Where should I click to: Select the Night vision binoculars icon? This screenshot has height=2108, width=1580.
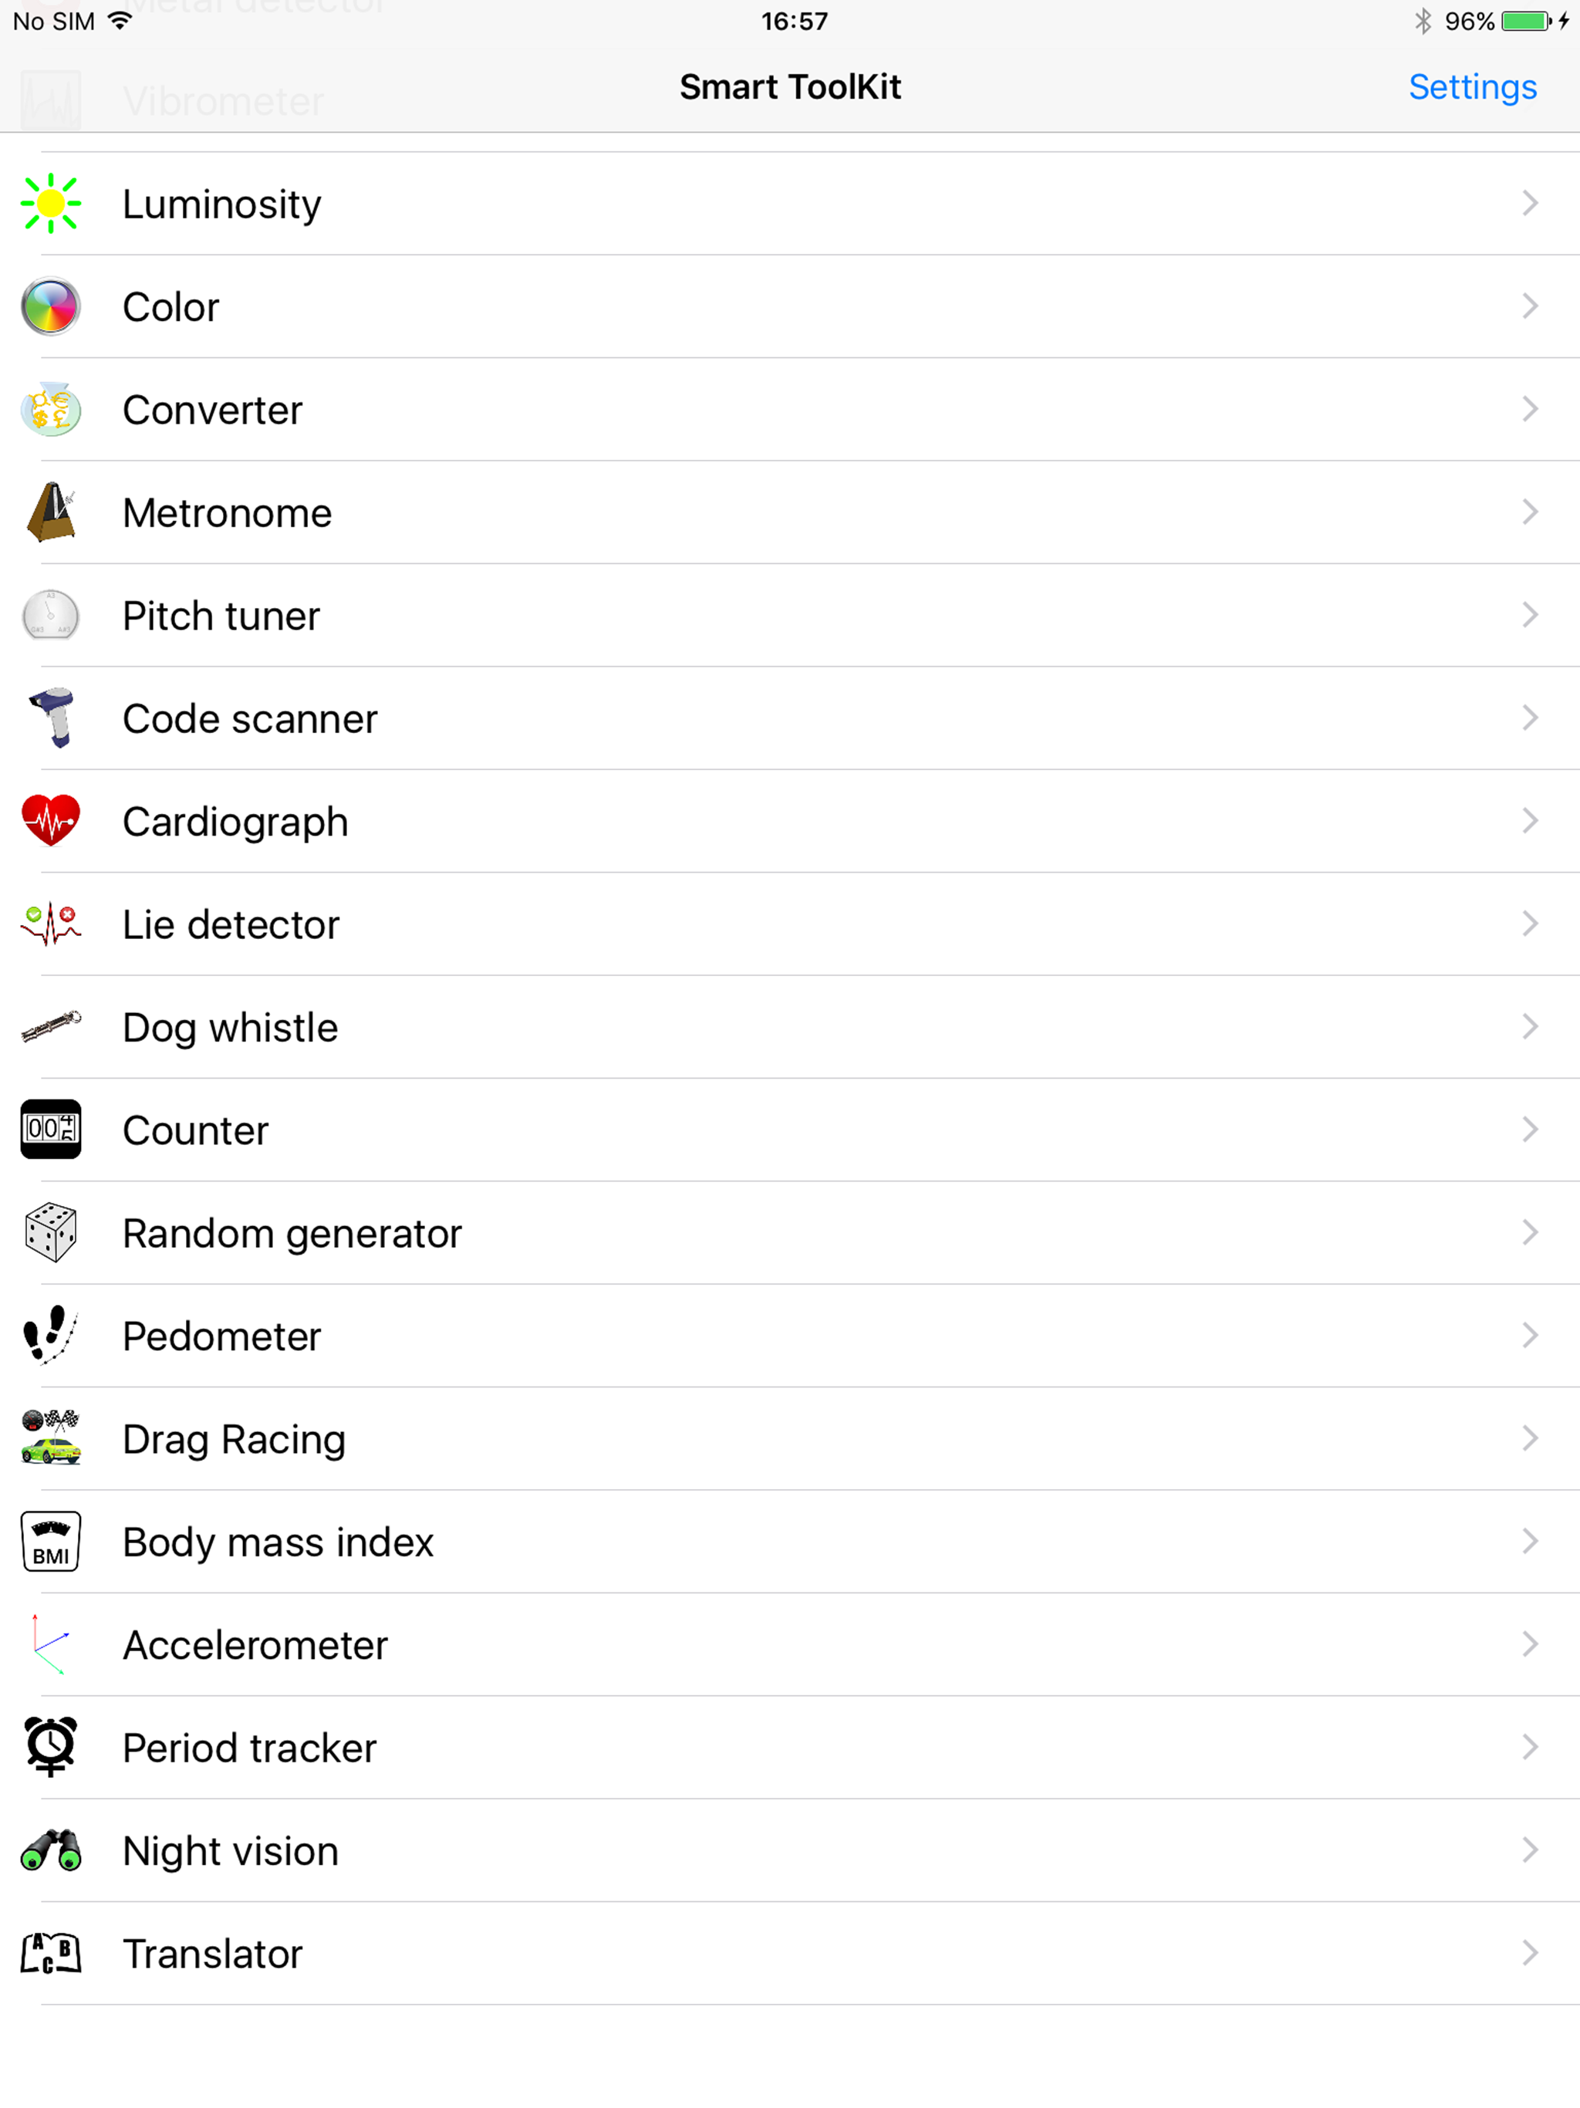(52, 1850)
